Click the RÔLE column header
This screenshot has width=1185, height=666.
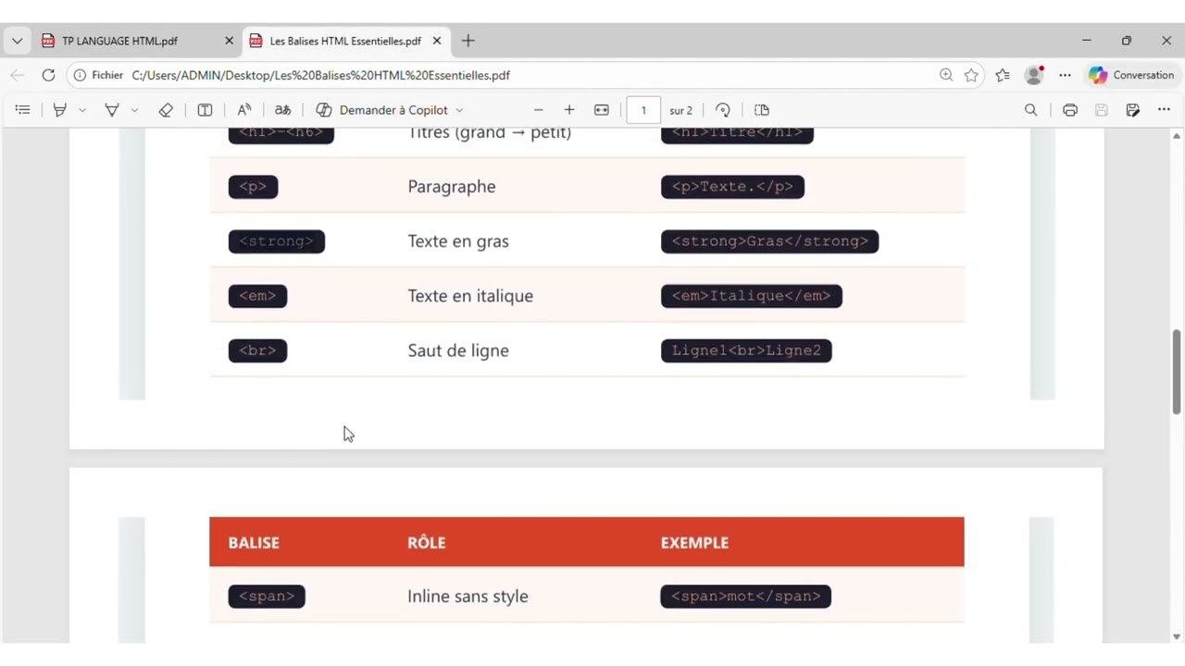pyautogui.click(x=427, y=543)
